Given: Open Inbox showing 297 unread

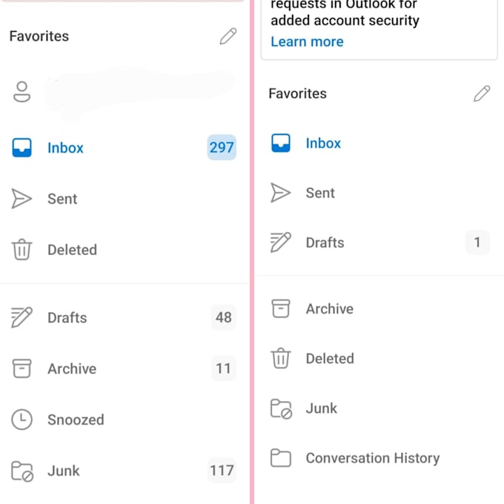Looking at the screenshot, I should pyautogui.click(x=125, y=147).
